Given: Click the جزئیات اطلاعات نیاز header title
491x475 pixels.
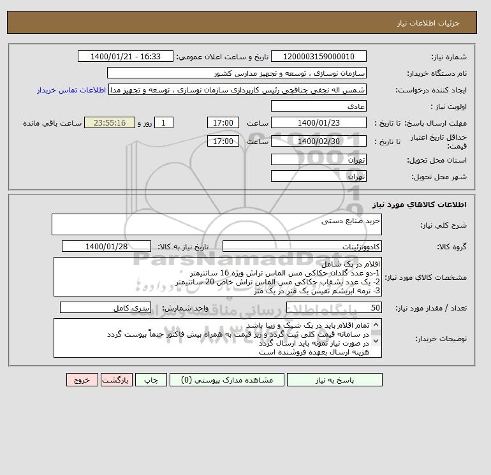Looking at the screenshot, I should point(428,23).
